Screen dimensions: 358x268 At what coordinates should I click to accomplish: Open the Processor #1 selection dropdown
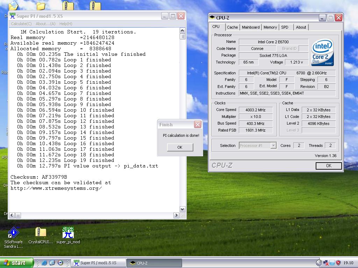(273, 146)
